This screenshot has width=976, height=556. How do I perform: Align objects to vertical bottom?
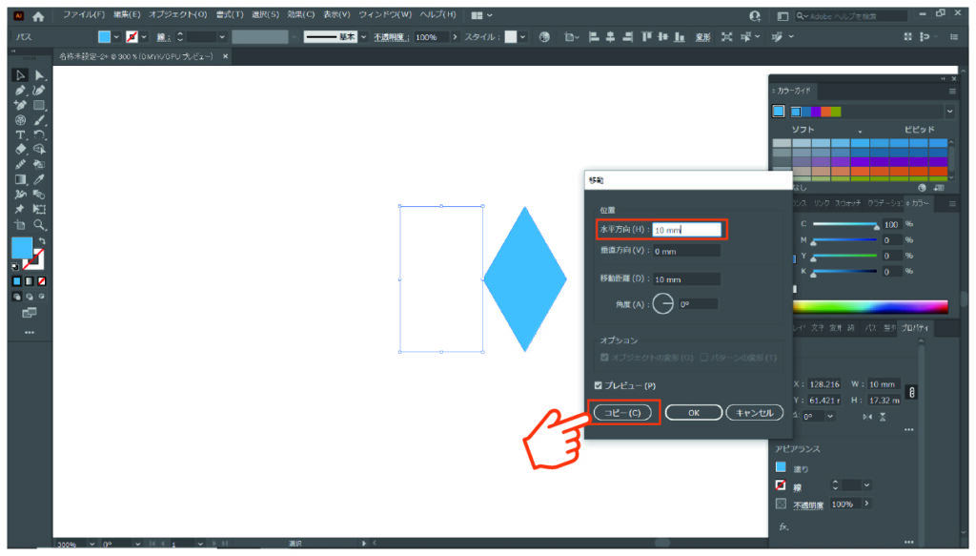(680, 37)
